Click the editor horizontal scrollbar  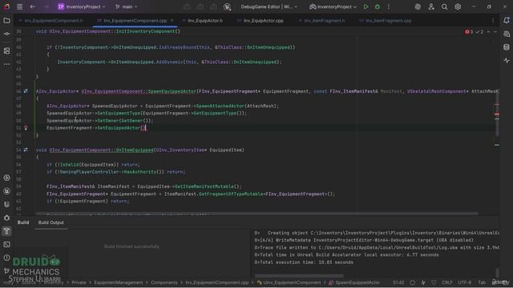[x=256, y=214]
